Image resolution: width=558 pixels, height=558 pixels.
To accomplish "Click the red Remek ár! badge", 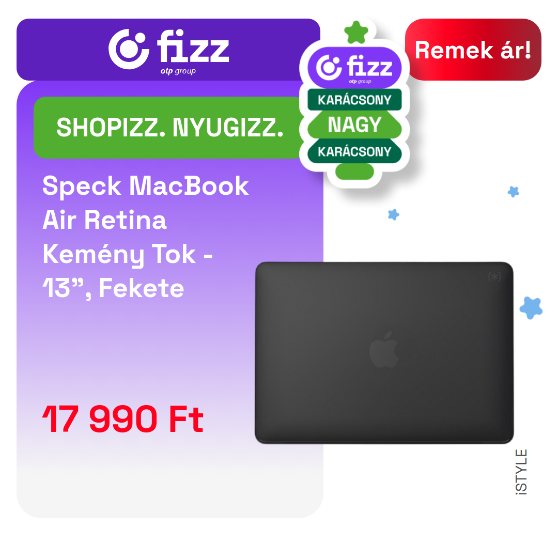I will 473,50.
